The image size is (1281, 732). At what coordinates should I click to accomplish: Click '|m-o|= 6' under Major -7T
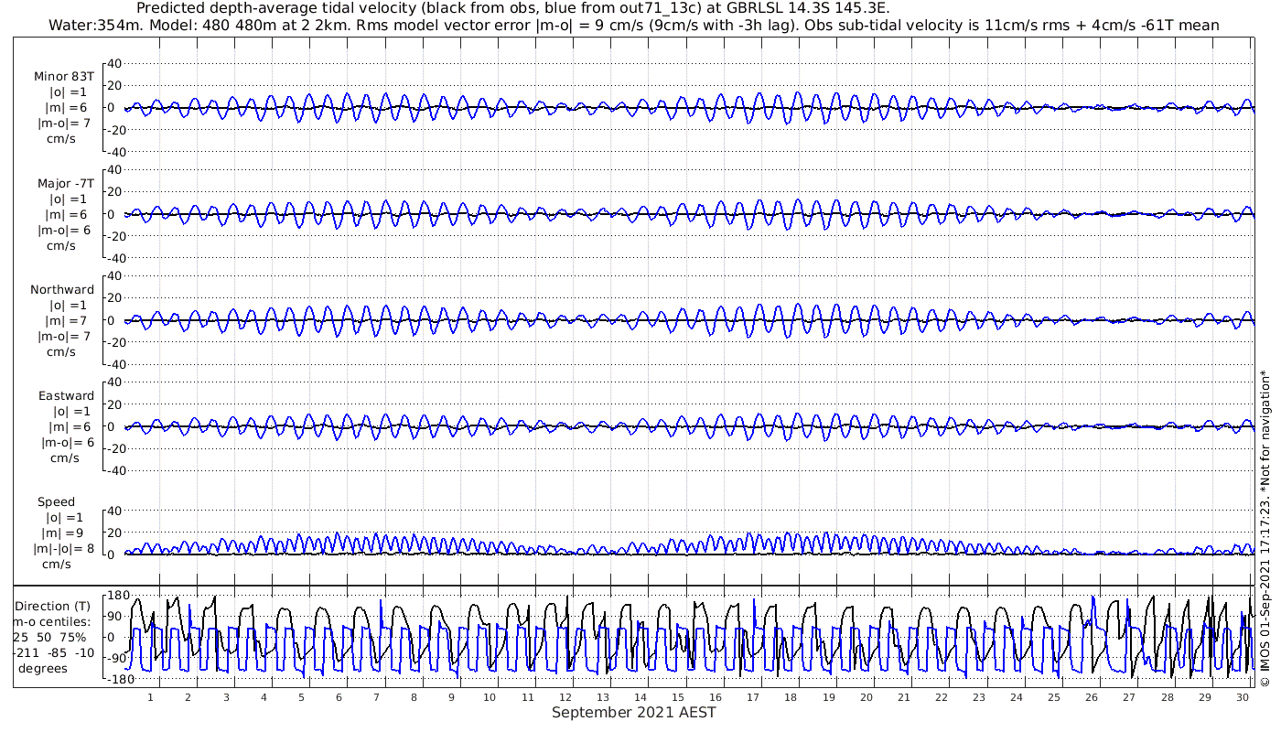(x=63, y=230)
